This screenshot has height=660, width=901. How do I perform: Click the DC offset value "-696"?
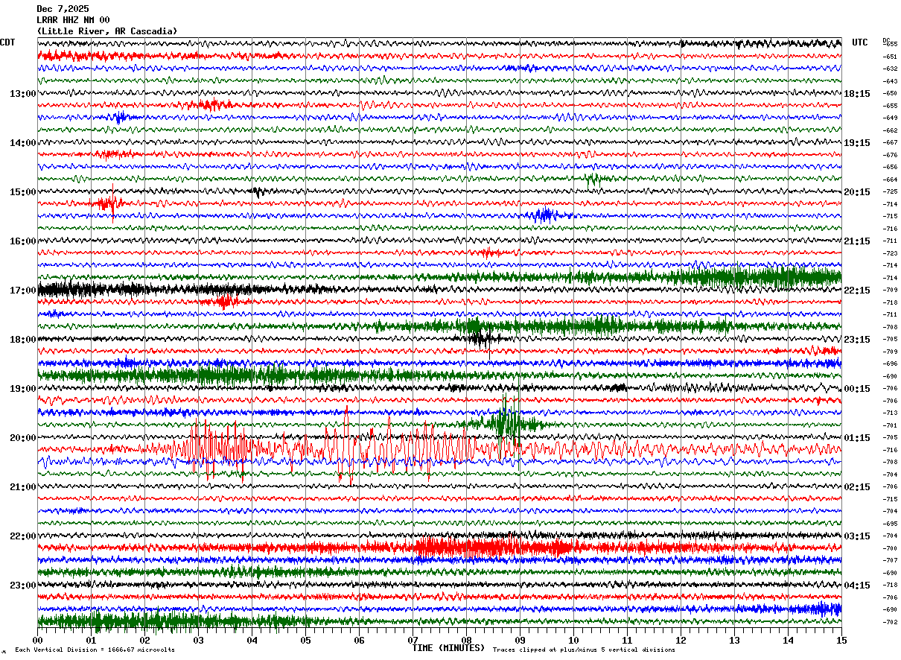[x=890, y=364]
